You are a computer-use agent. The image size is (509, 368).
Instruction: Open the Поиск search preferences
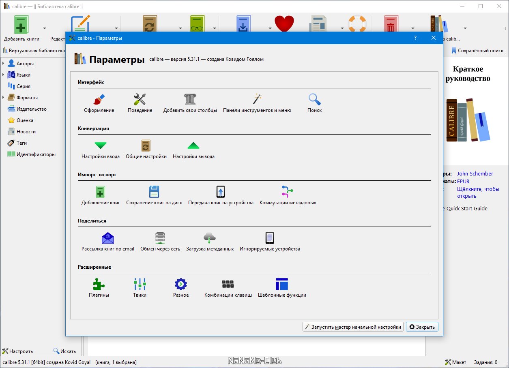pos(315,103)
